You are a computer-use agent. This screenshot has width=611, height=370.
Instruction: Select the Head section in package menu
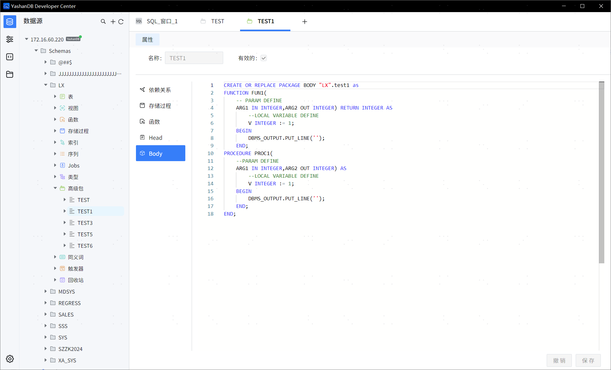coord(155,138)
